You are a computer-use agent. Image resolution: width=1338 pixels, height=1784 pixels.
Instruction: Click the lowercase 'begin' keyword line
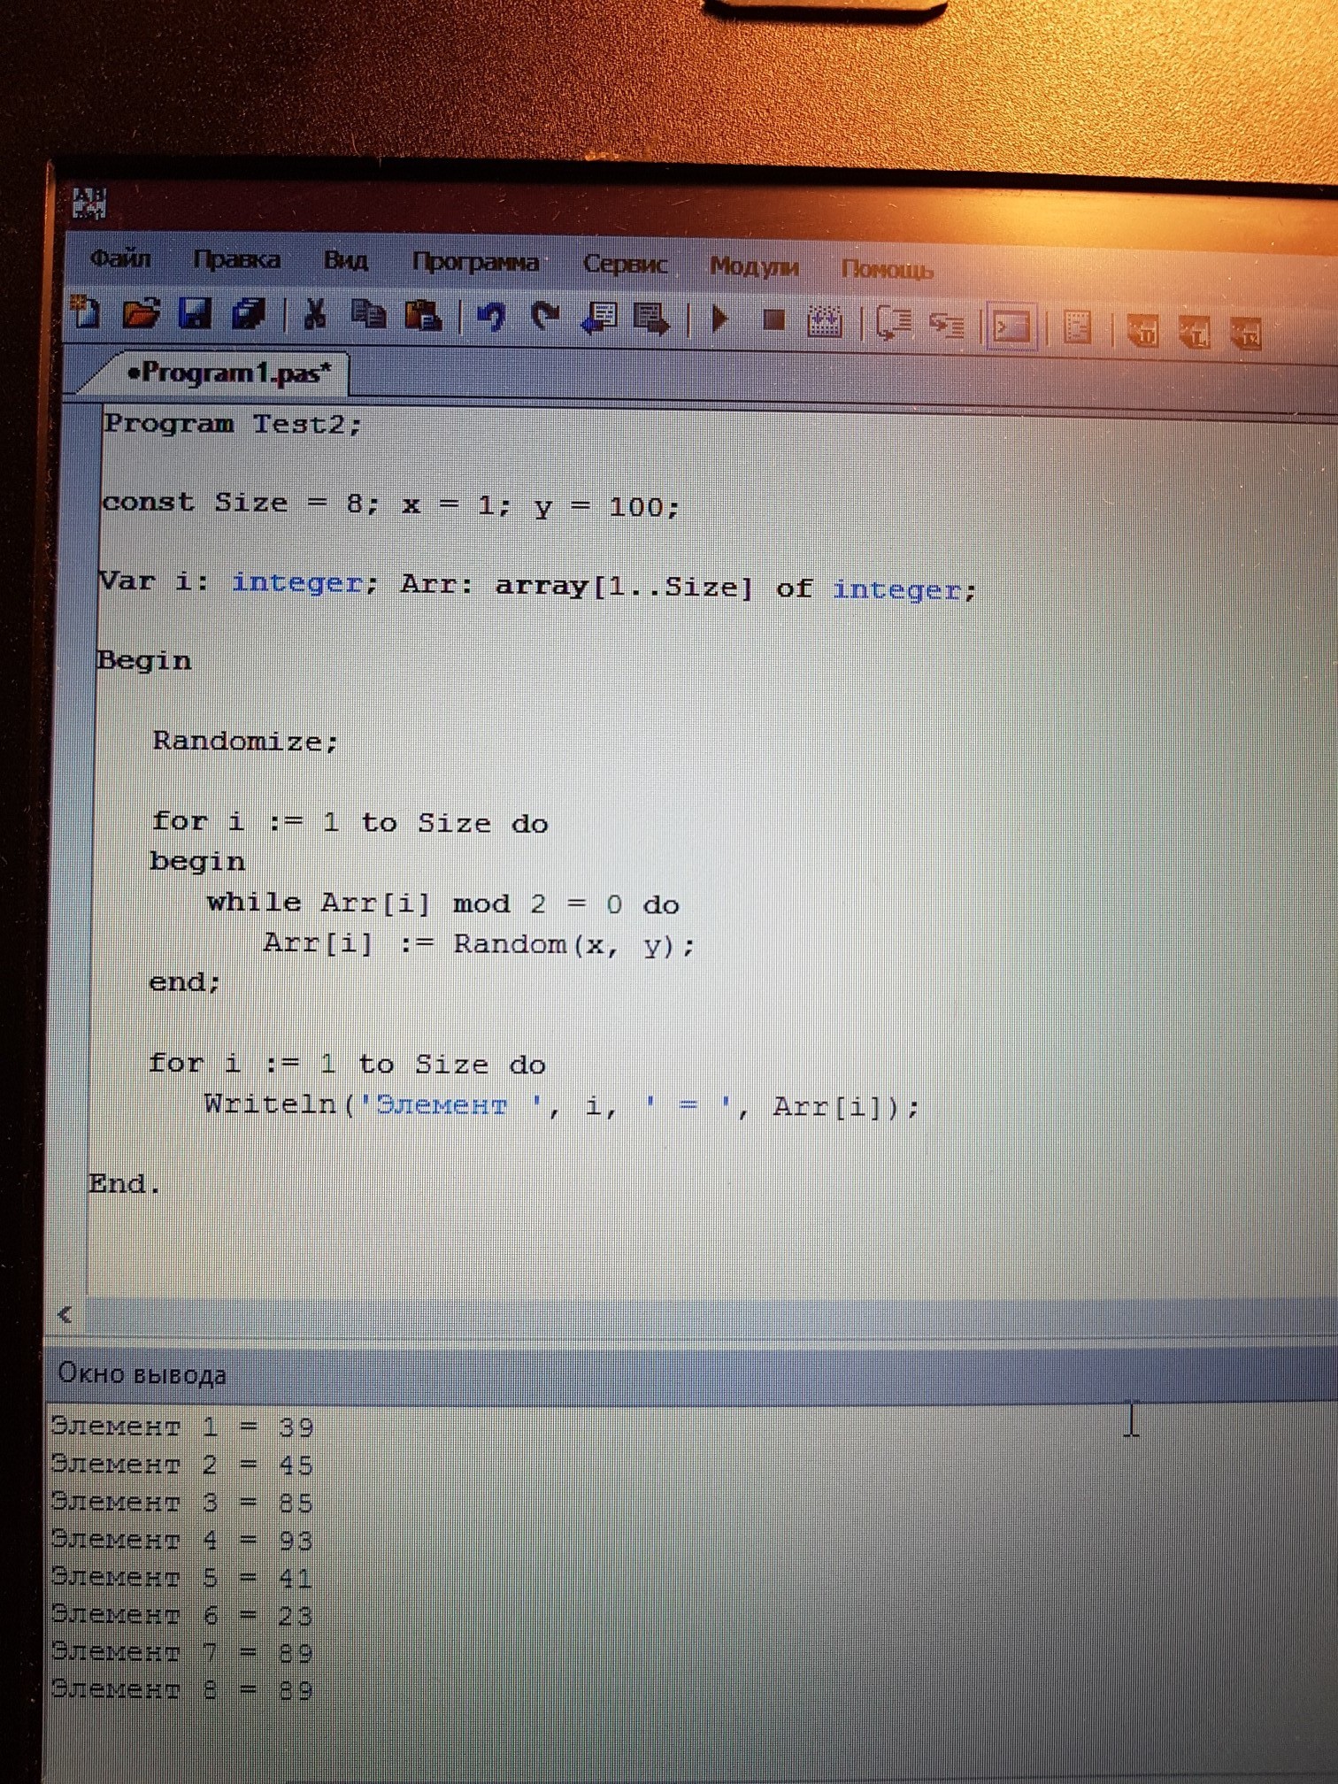coord(196,861)
